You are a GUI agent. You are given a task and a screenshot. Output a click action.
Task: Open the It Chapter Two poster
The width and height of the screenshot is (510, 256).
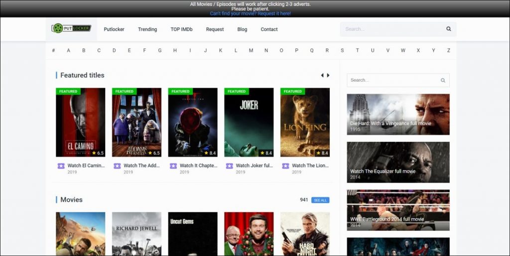click(x=193, y=123)
